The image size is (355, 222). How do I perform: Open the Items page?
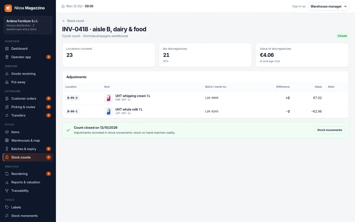pos(28,132)
